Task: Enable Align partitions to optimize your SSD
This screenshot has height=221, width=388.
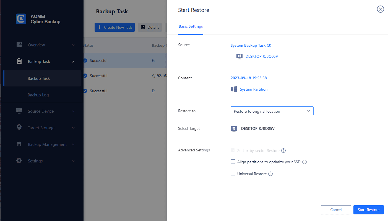Action: tap(233, 162)
